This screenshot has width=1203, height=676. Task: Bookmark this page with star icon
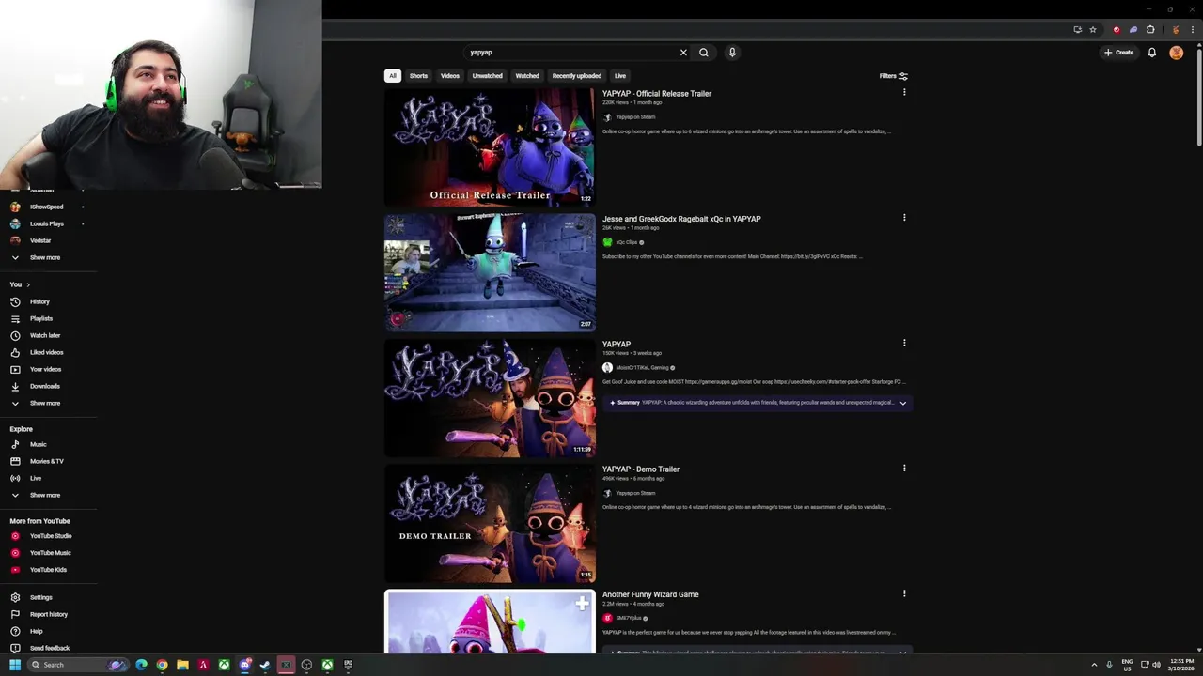1093,29
